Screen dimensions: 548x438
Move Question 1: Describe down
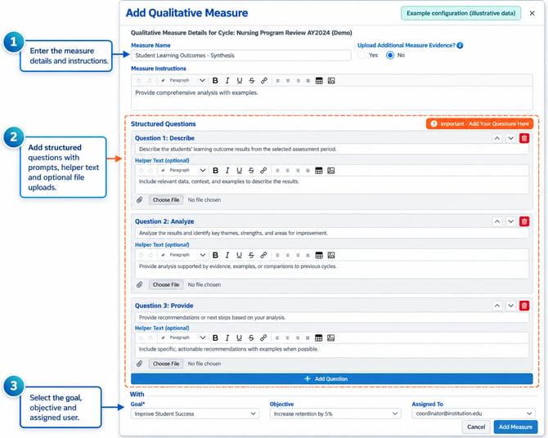510,138
